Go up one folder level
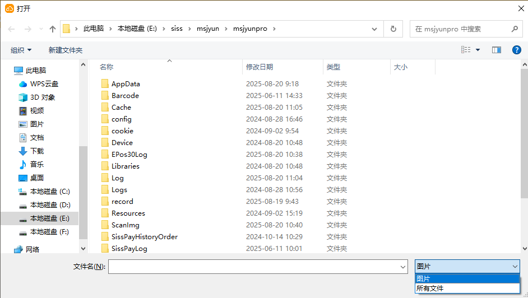This screenshot has width=528, height=298. point(53,29)
